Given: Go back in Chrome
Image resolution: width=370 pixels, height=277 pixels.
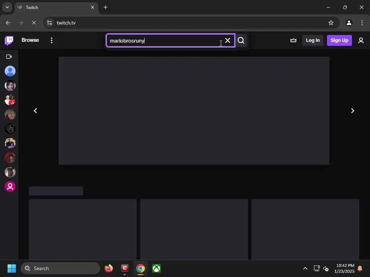Looking at the screenshot, I should [8, 23].
